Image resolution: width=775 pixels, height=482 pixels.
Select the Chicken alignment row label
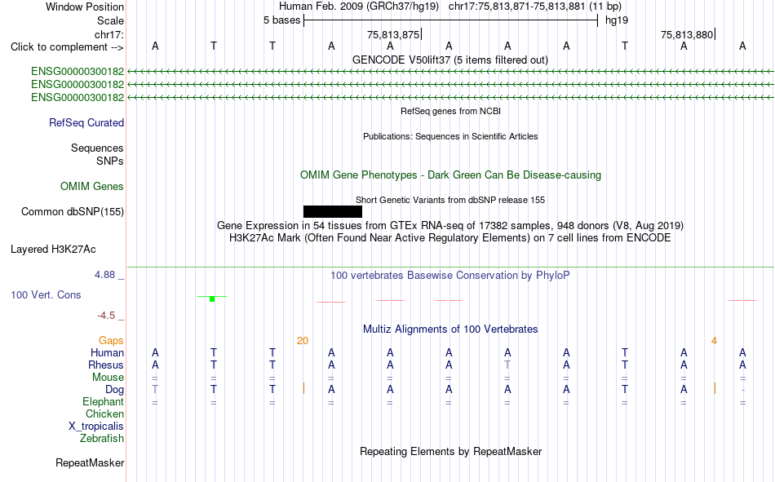click(x=104, y=413)
